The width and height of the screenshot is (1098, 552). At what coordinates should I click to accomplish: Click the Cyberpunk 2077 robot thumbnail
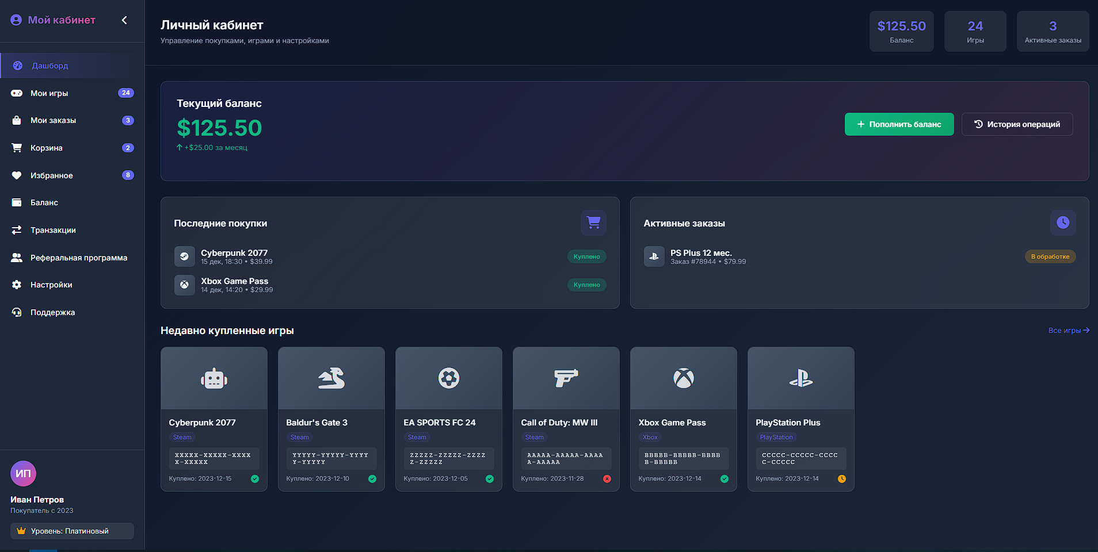pos(214,378)
